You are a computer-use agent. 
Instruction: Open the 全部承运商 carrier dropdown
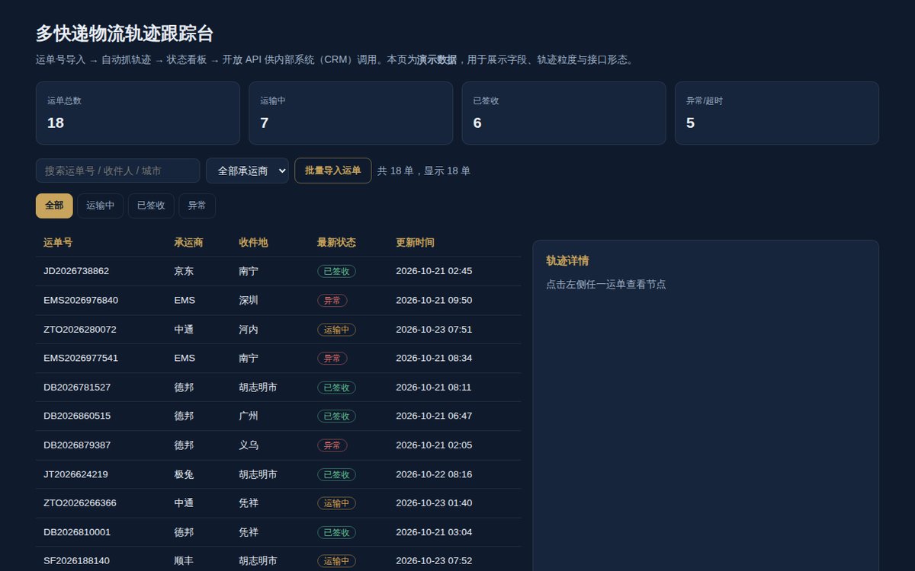tap(247, 171)
